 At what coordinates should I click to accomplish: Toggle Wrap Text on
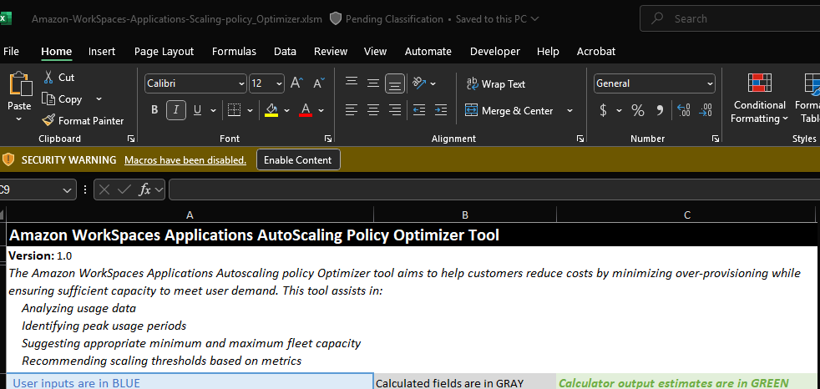pyautogui.click(x=495, y=83)
